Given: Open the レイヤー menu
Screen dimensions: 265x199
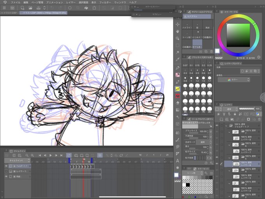Looking at the screenshot, I should click(71, 2).
